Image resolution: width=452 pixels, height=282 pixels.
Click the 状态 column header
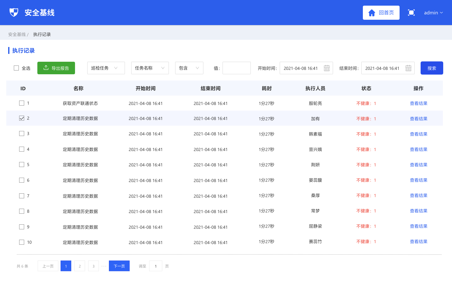click(x=366, y=88)
